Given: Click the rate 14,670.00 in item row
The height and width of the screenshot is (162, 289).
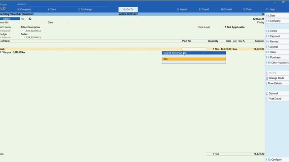Looking at the screenshot, I should pyautogui.click(x=226, y=49).
